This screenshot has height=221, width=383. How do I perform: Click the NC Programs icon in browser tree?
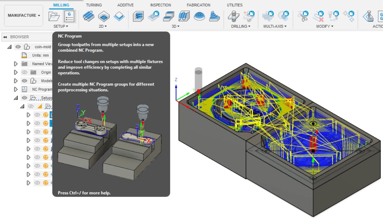tap(24, 89)
